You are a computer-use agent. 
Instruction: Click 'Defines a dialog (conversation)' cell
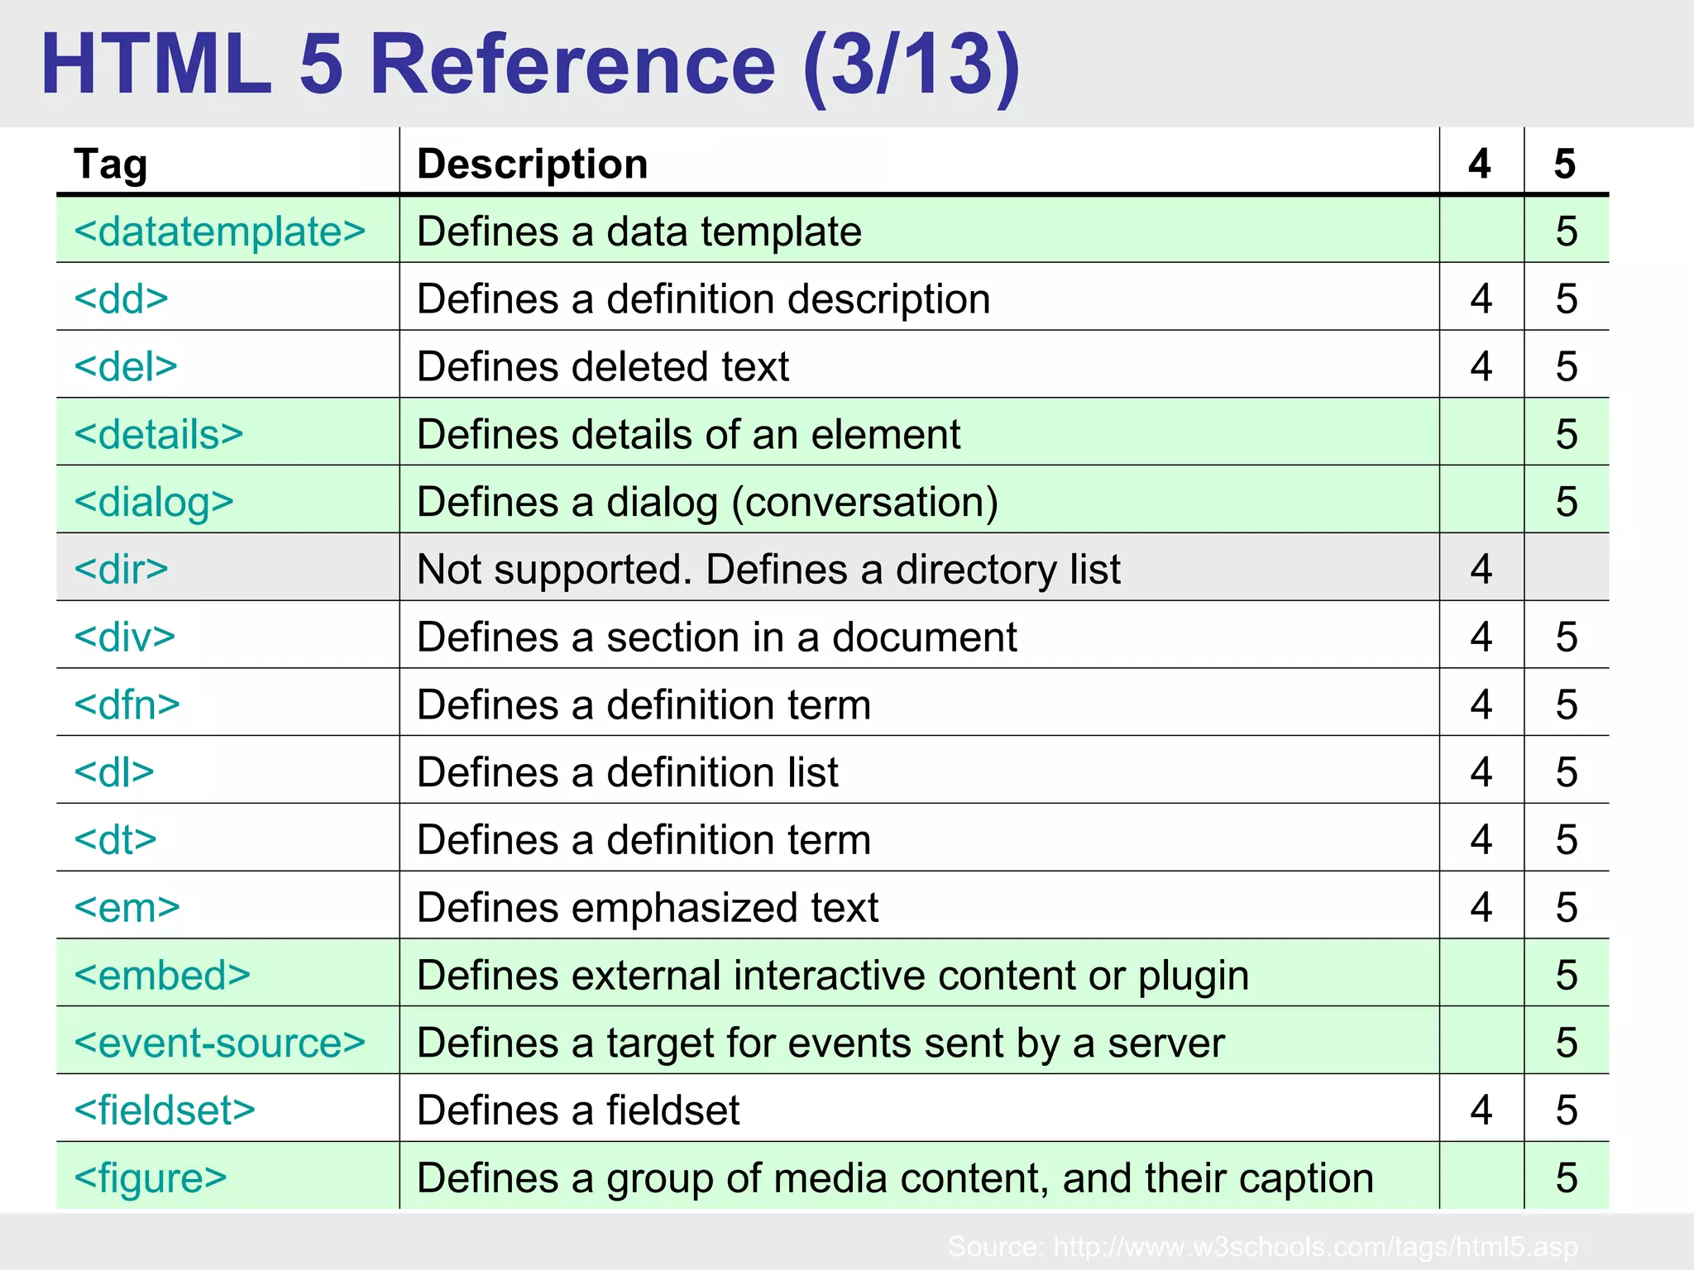click(708, 503)
